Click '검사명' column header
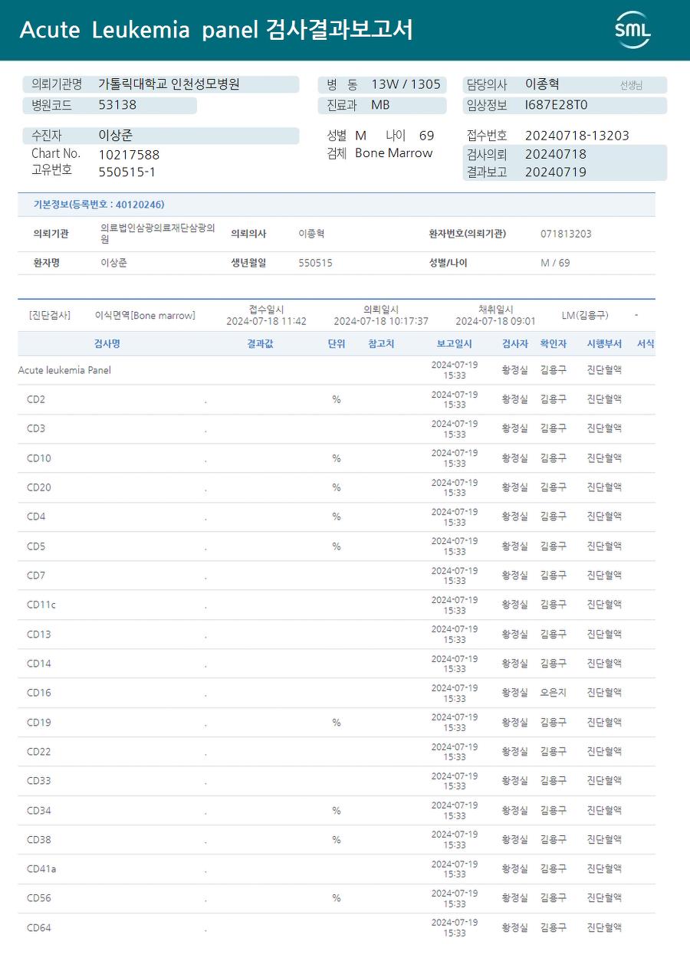This screenshot has height=974, width=690. [x=107, y=344]
